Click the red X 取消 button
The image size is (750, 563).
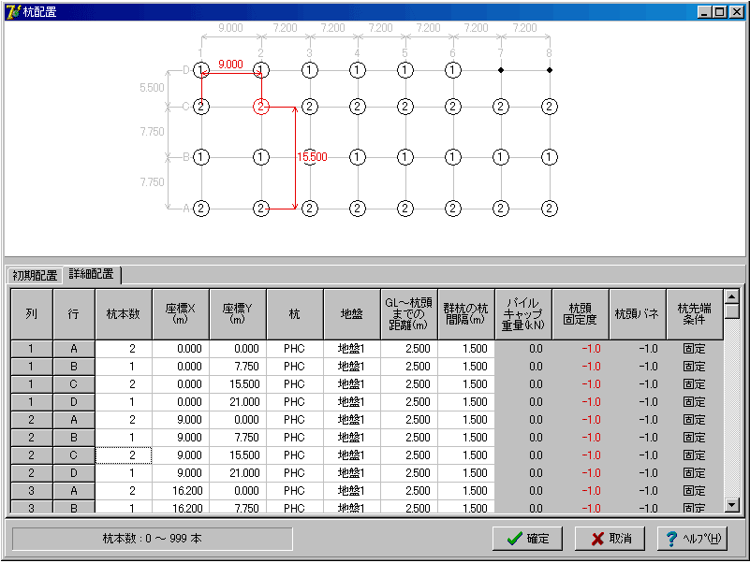[x=610, y=539]
